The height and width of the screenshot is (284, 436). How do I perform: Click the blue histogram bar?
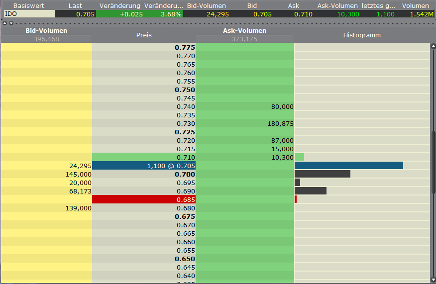click(348, 166)
